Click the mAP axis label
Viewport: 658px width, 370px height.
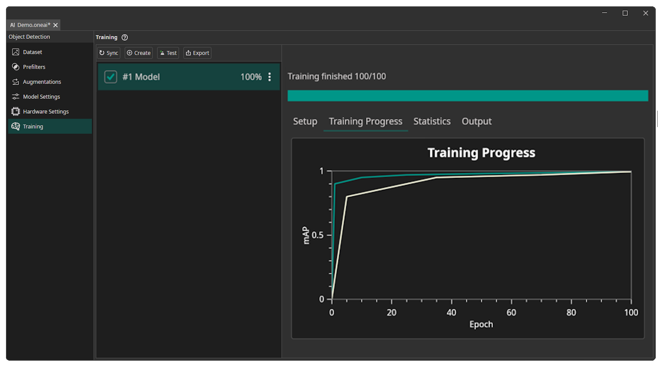[x=306, y=235]
